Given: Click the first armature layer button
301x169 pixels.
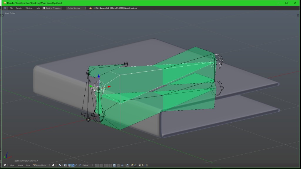Looking at the screenshot, I should point(96,165).
